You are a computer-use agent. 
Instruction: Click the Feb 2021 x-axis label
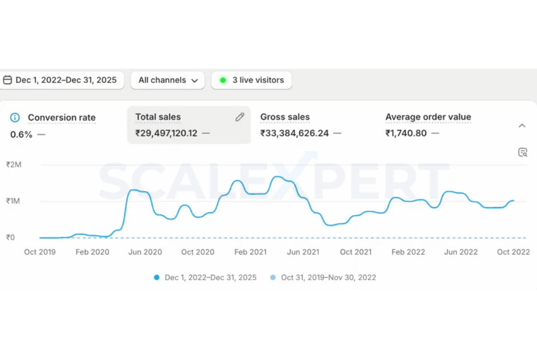tap(250, 252)
